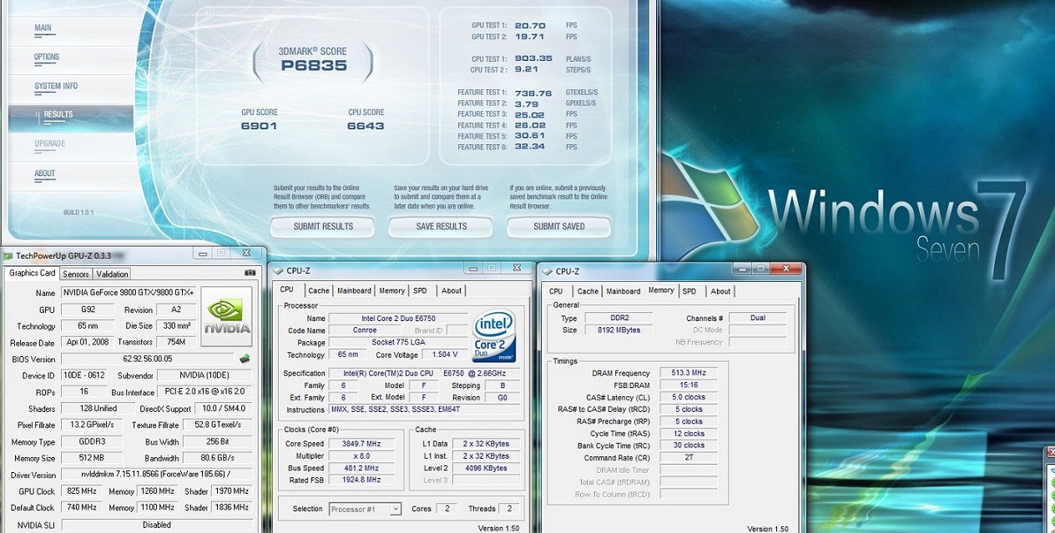The image size is (1055, 533).
Task: Click the Save Results button
Action: [x=442, y=226]
